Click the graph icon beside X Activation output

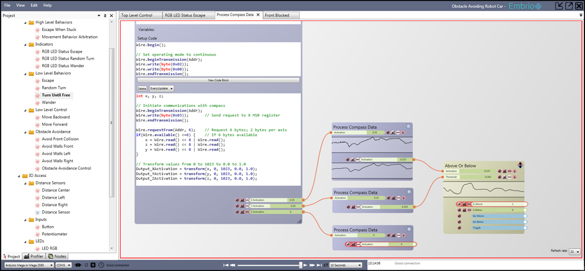click(242, 200)
